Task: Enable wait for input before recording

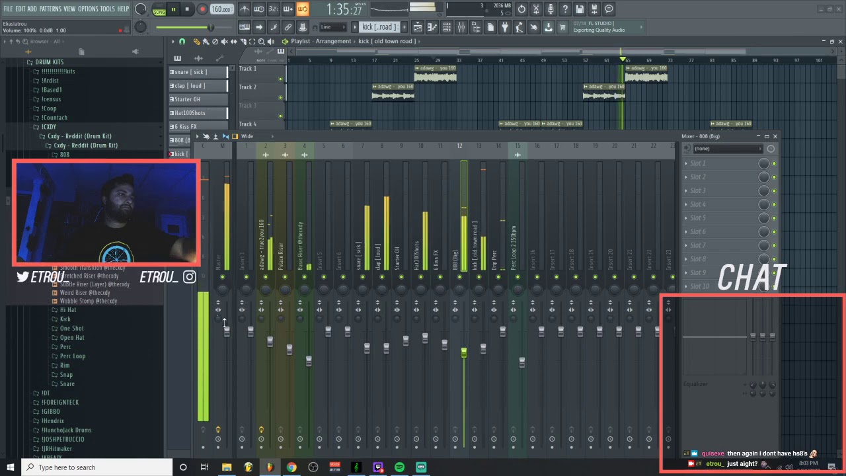Action: click(258, 9)
